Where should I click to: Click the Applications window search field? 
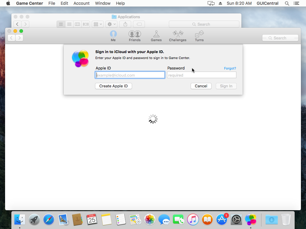[204, 24]
